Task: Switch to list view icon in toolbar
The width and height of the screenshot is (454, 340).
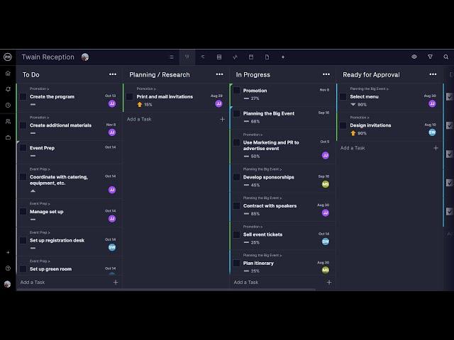Action: coord(171,57)
